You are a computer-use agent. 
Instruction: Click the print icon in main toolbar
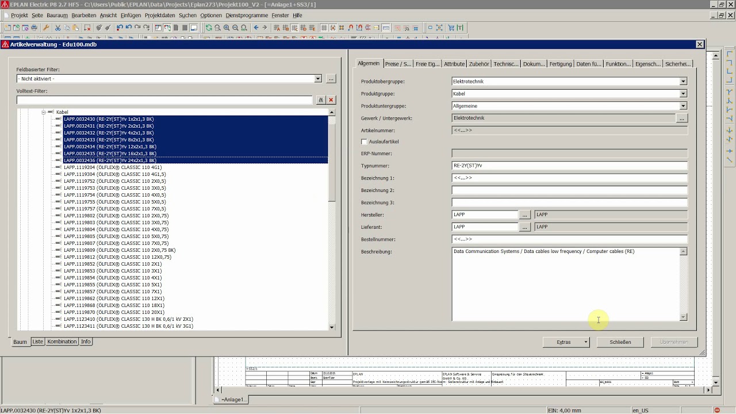point(34,28)
